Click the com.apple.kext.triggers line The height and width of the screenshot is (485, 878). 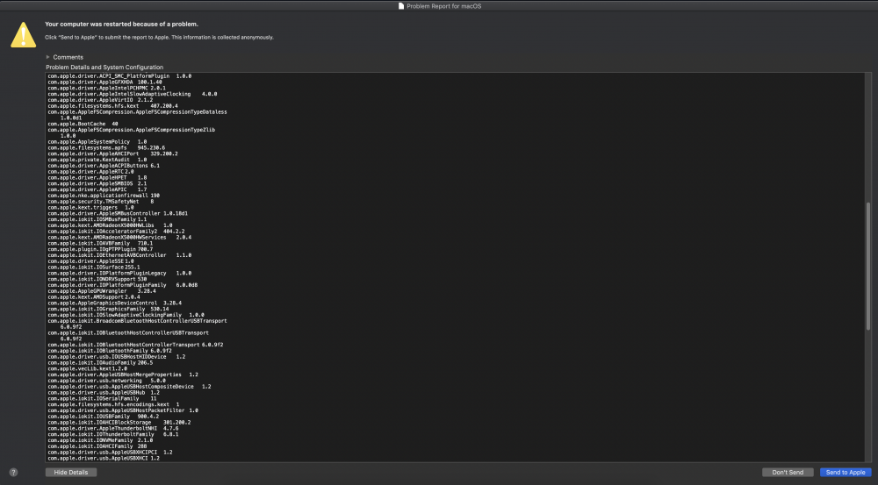tap(90, 208)
